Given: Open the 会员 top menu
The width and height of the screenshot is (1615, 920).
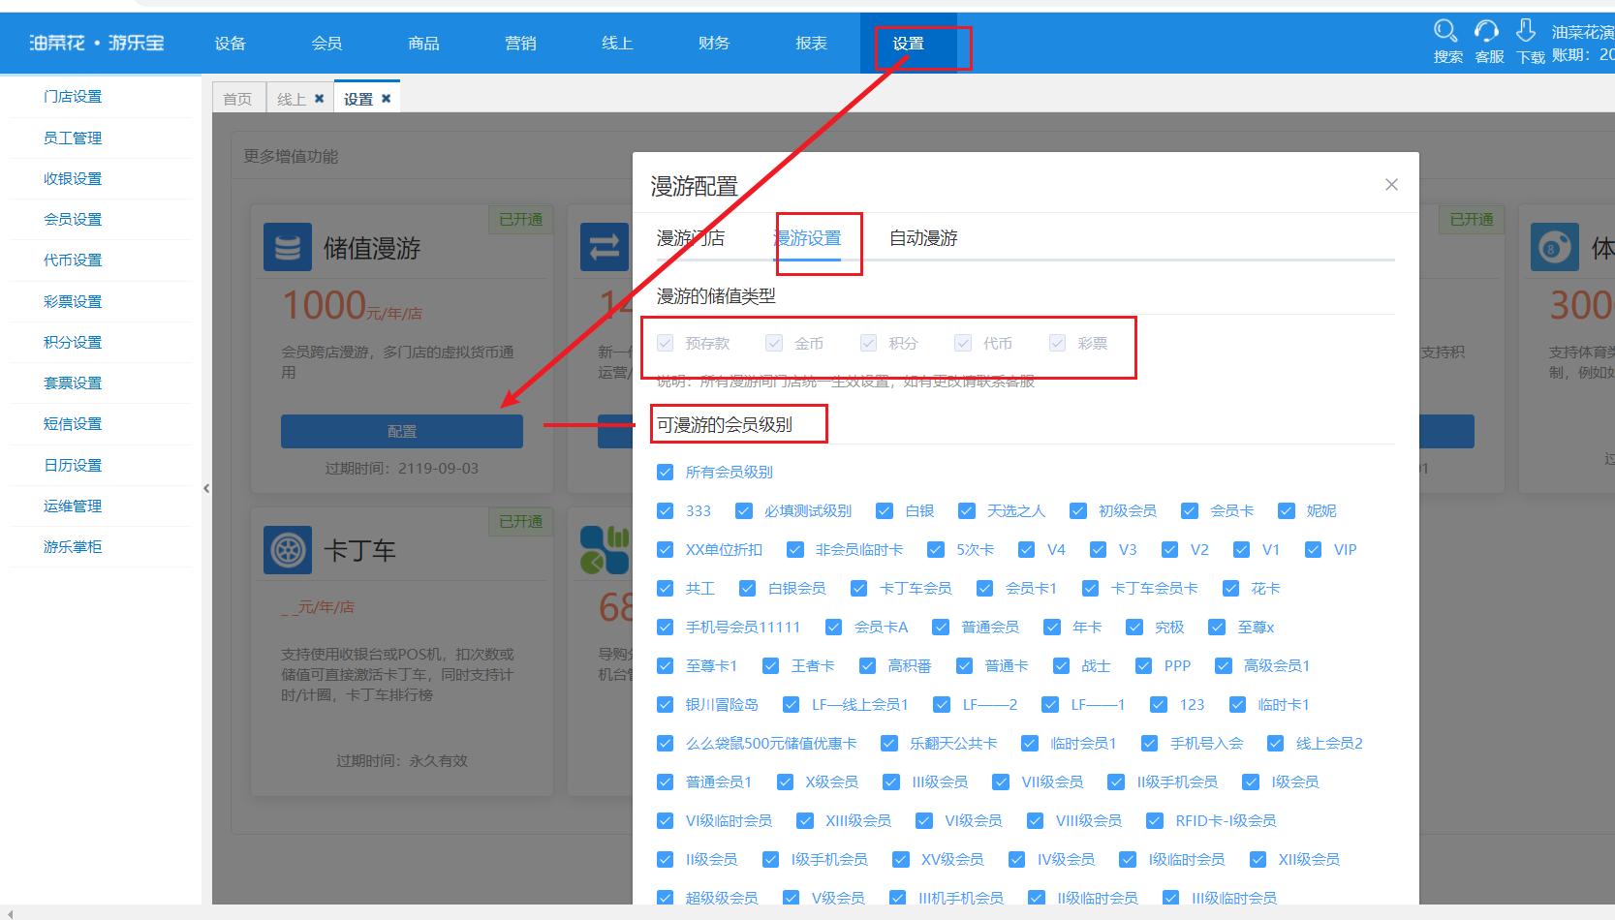Looking at the screenshot, I should [327, 44].
